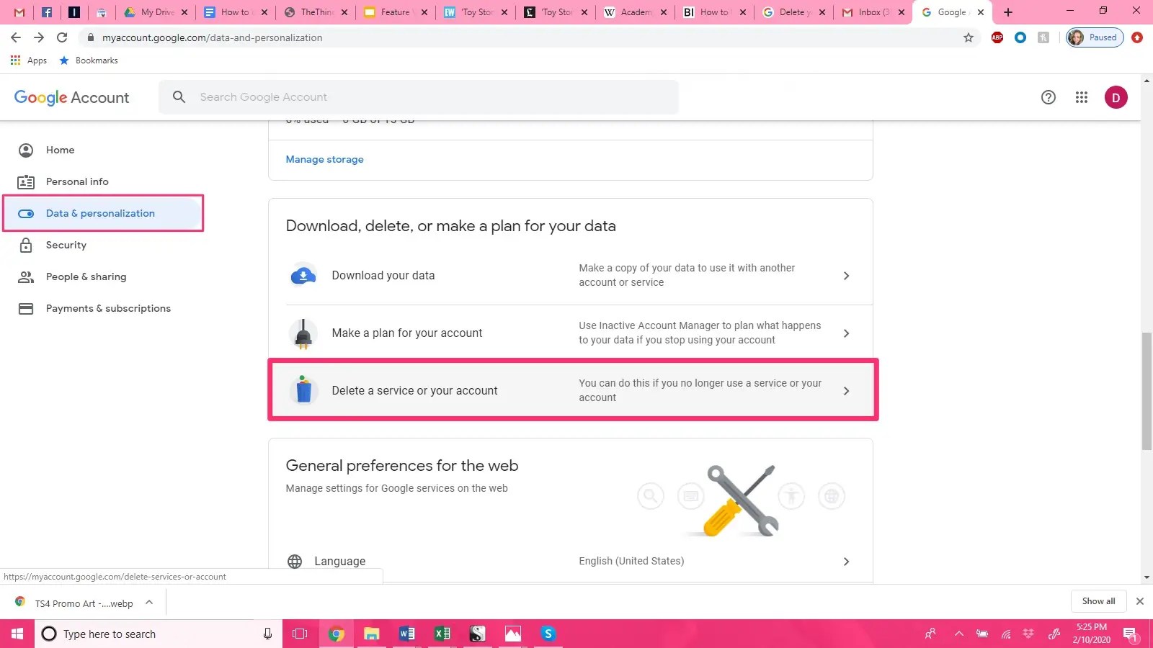Open Google Account help
1153x648 pixels.
(1049, 97)
